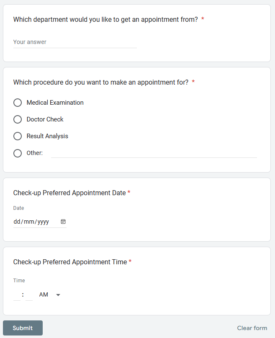Image resolution: width=275 pixels, height=338 pixels.
Task: Click the mm month segment
Action: (x=28, y=222)
